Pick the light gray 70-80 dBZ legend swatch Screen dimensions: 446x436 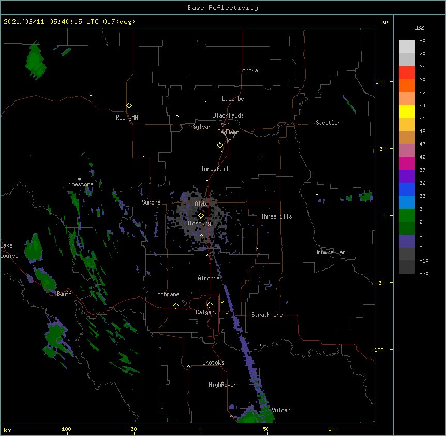[407, 47]
